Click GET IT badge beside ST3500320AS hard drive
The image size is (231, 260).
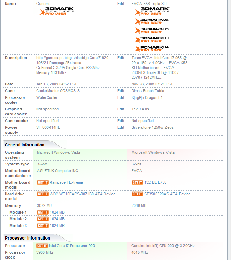click(x=137, y=194)
